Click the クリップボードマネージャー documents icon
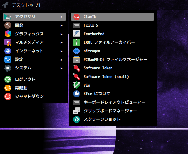Image resolution: width=188 pixels, height=154 pixels. (x=77, y=111)
